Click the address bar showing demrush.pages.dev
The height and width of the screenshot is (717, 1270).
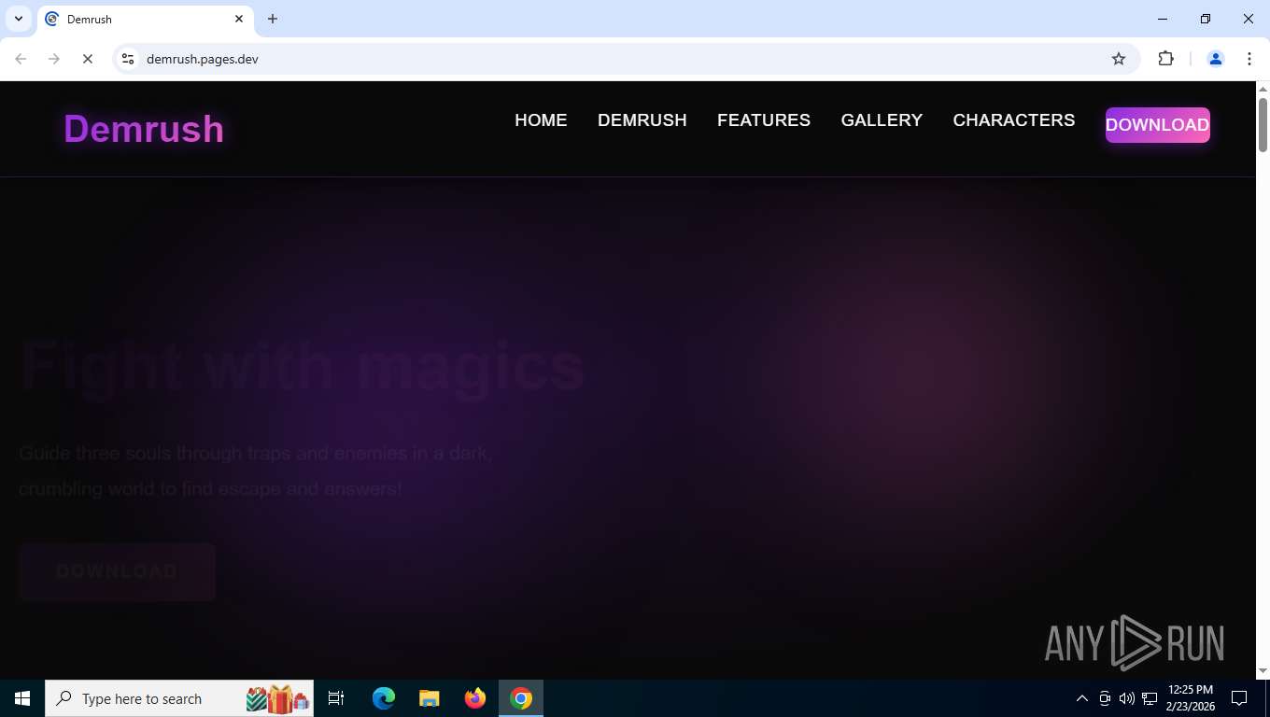(x=626, y=59)
